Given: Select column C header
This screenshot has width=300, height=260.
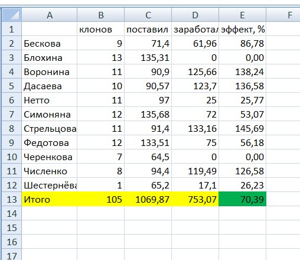Looking at the screenshot, I should (148, 15).
